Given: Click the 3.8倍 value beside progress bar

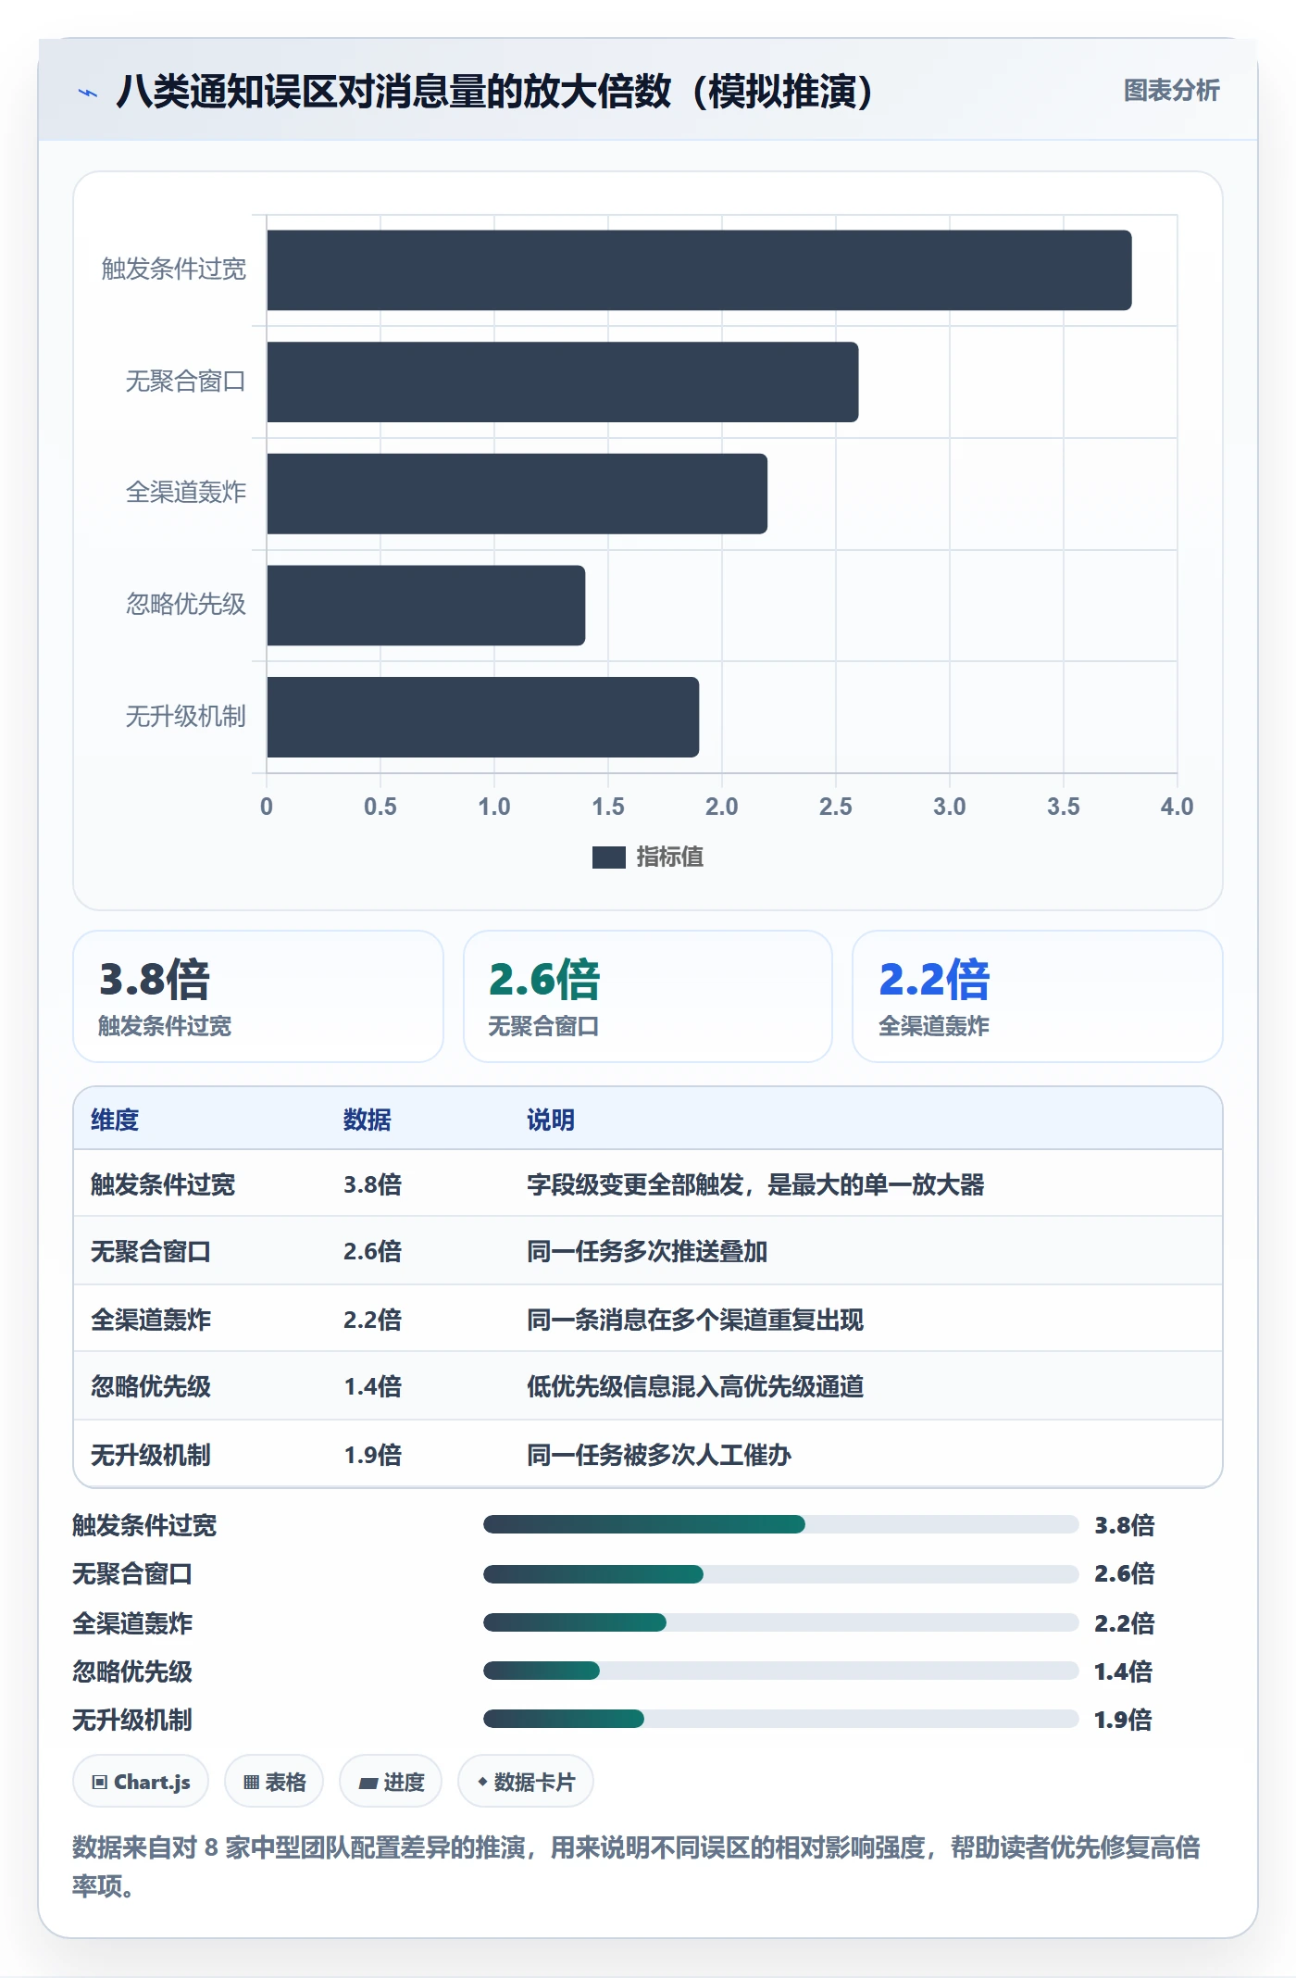Looking at the screenshot, I should pyautogui.click(x=1125, y=1525).
